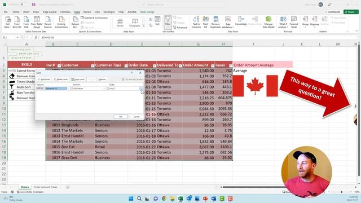Switch to the Home ribbon tab

(16, 12)
